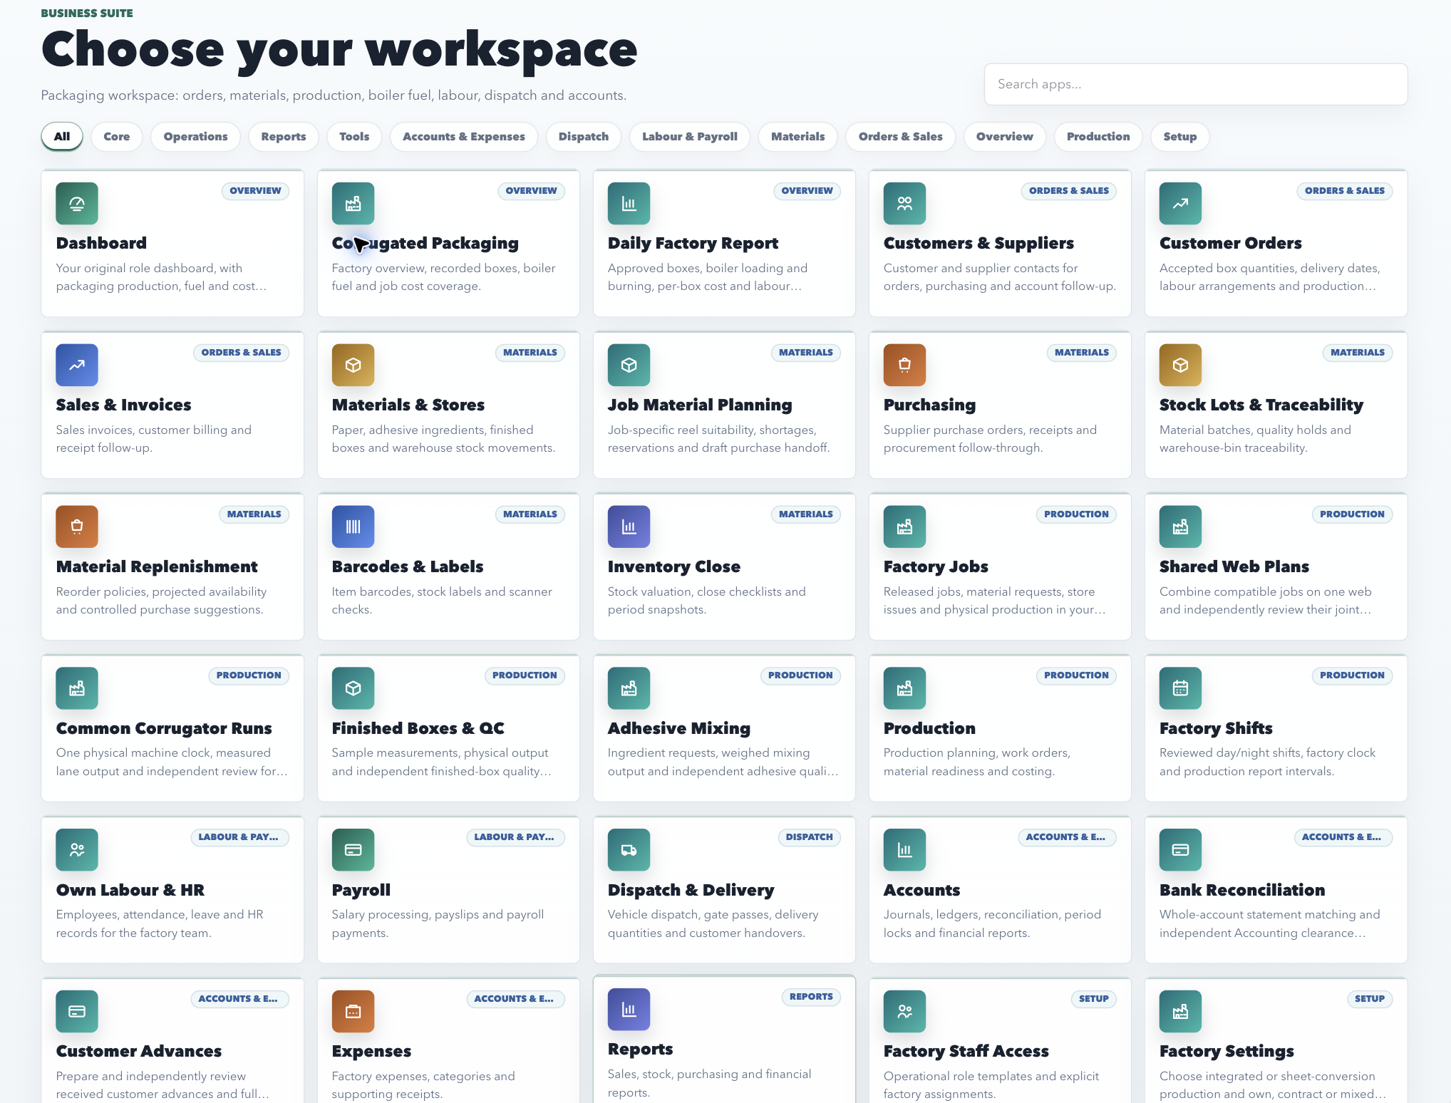
Task: Open the Reports purple chart icon
Action: 629,1010
